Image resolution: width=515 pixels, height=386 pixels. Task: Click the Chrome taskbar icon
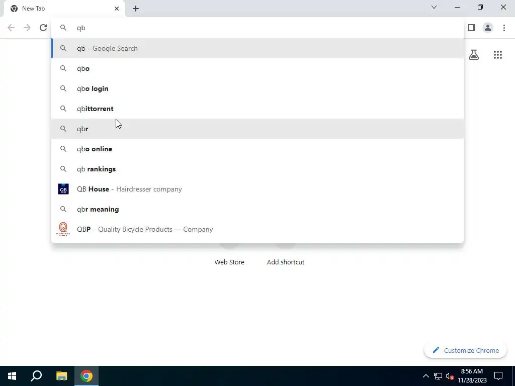point(87,376)
